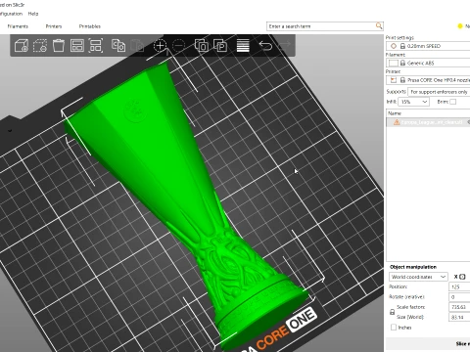
Task: Click the greyed-out Paste icon
Action: [137, 46]
